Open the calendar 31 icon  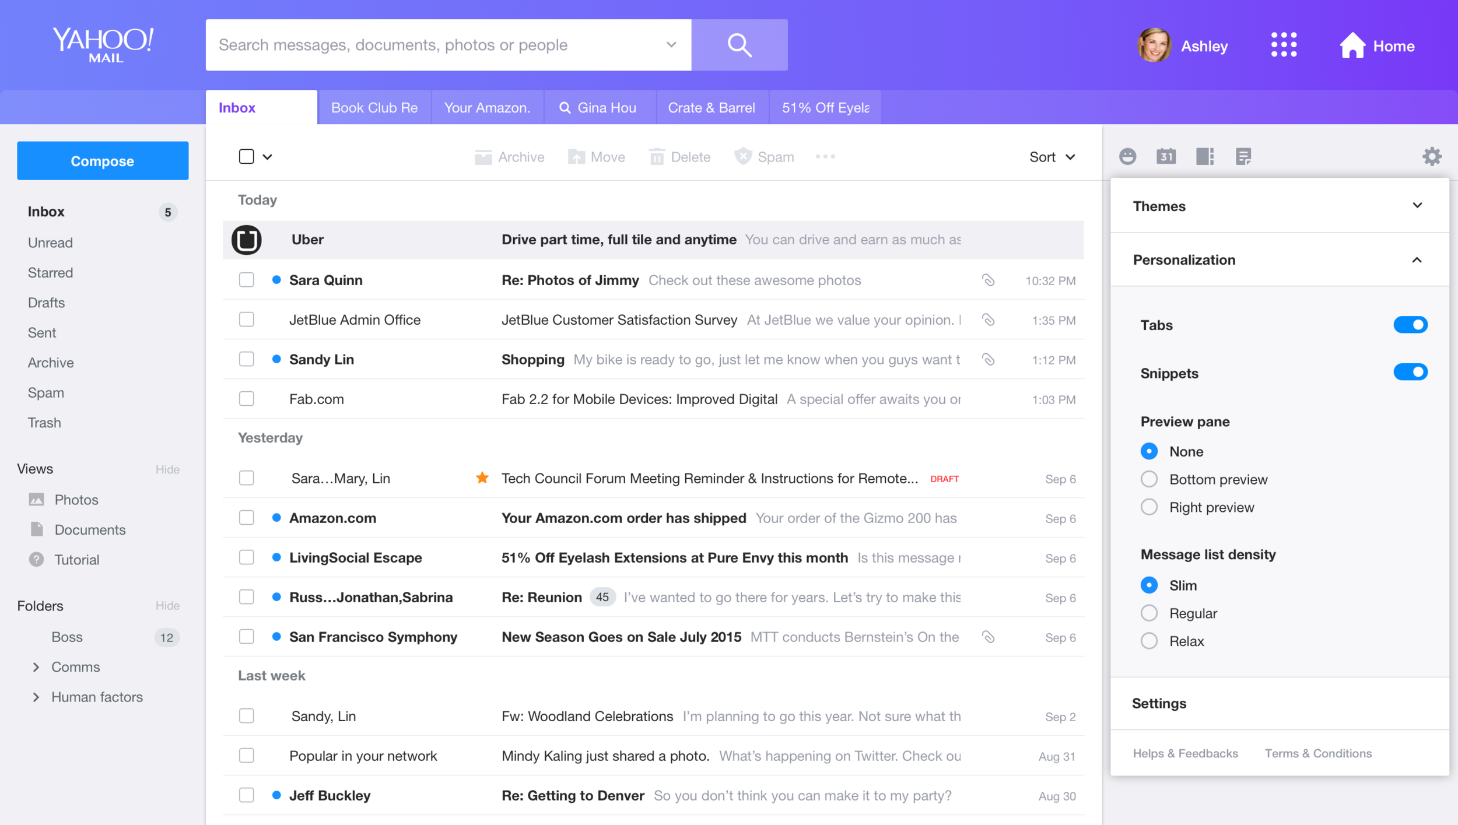coord(1166,156)
